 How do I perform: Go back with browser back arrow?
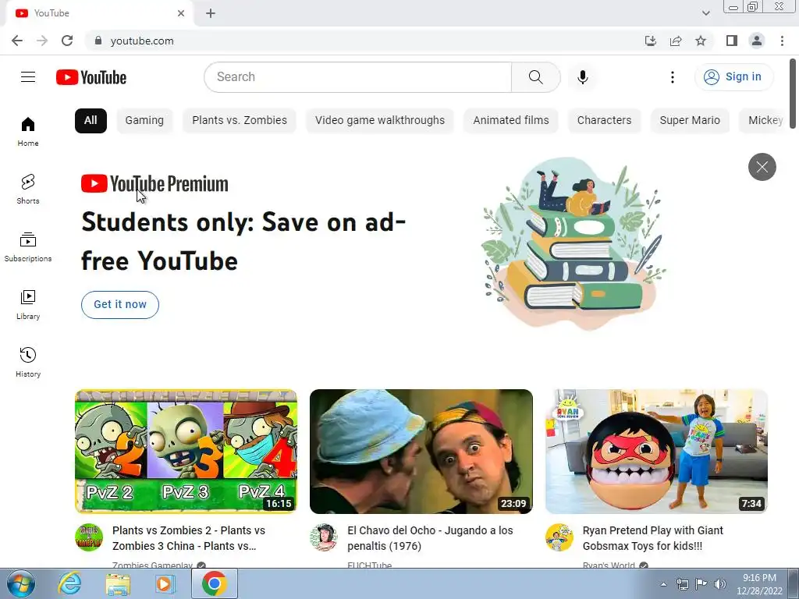pos(17,41)
